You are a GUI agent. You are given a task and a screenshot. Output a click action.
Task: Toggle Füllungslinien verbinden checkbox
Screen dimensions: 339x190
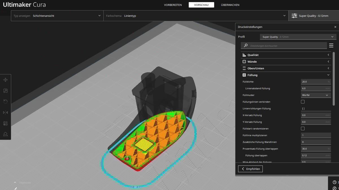(x=303, y=102)
